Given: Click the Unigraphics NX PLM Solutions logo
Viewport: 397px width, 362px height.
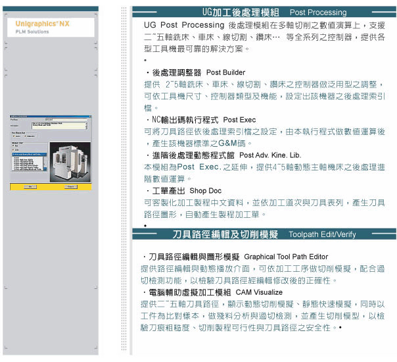Looking at the screenshot, I should [x=51, y=27].
